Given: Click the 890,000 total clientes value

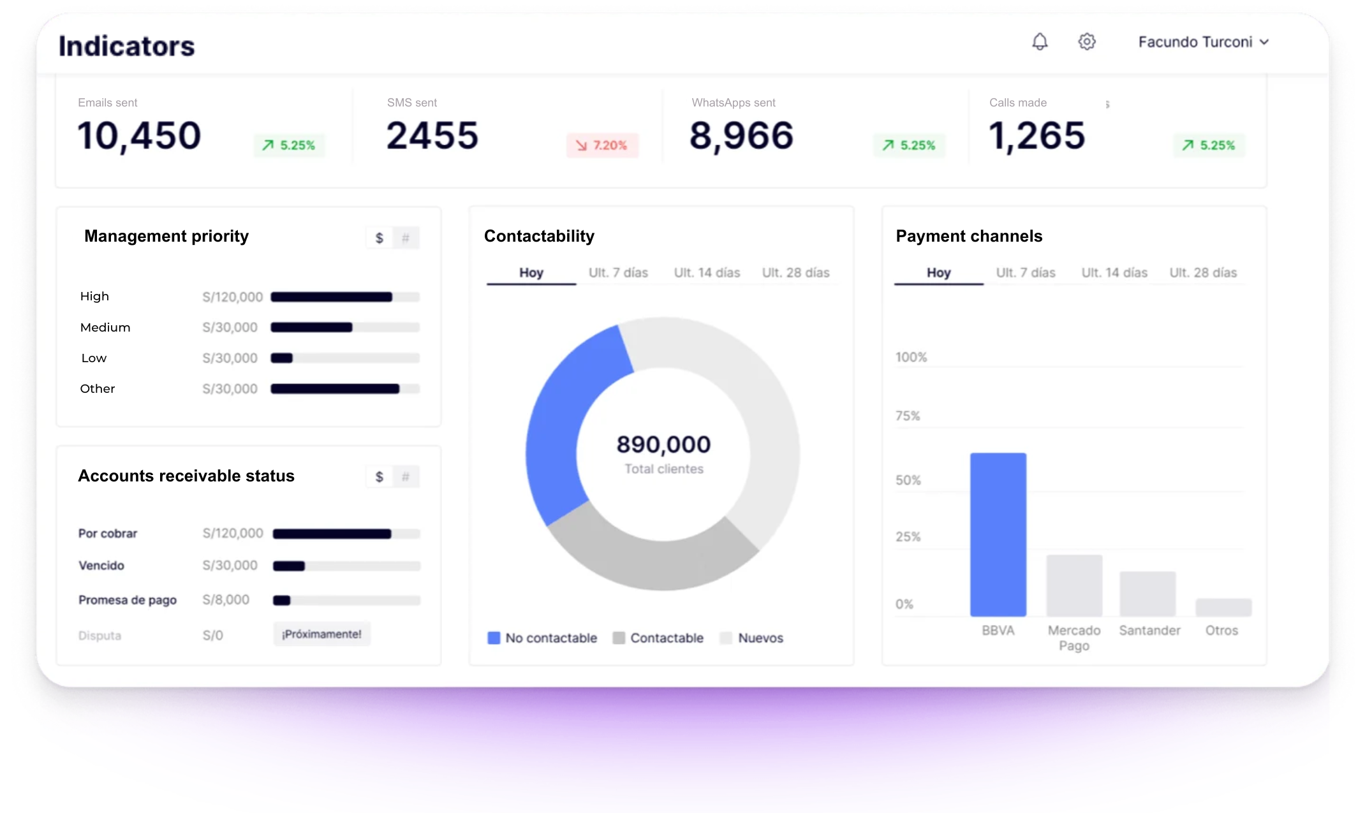Looking at the screenshot, I should click(x=663, y=444).
